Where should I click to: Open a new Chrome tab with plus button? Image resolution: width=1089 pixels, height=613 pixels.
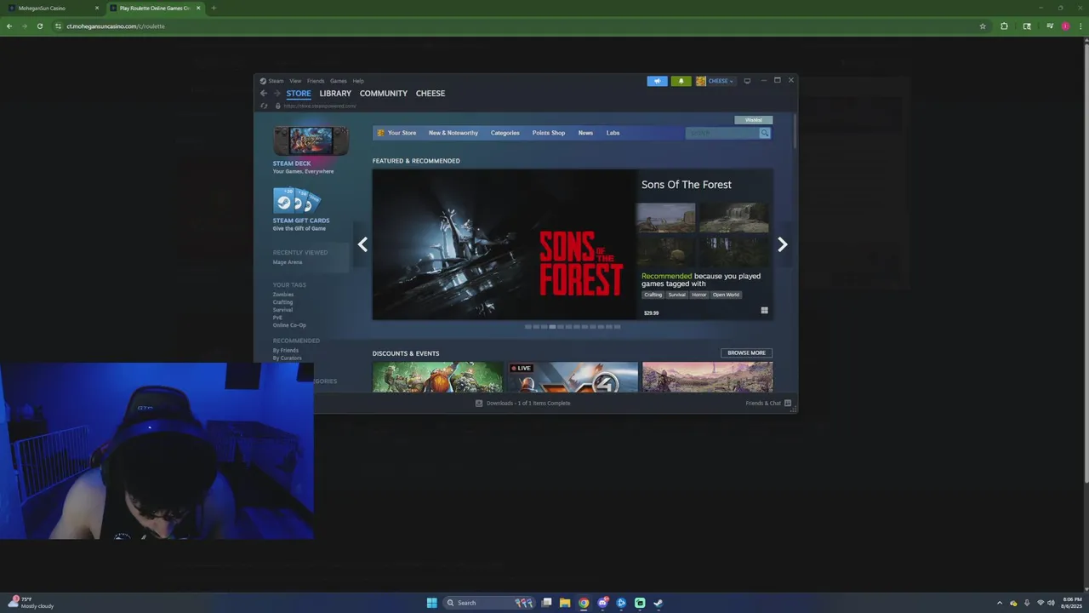click(214, 8)
